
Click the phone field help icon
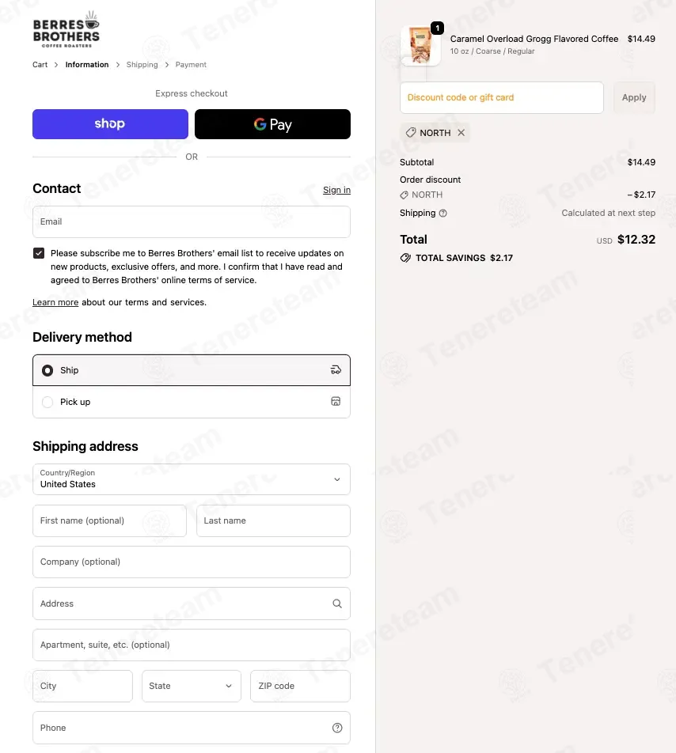coord(337,728)
